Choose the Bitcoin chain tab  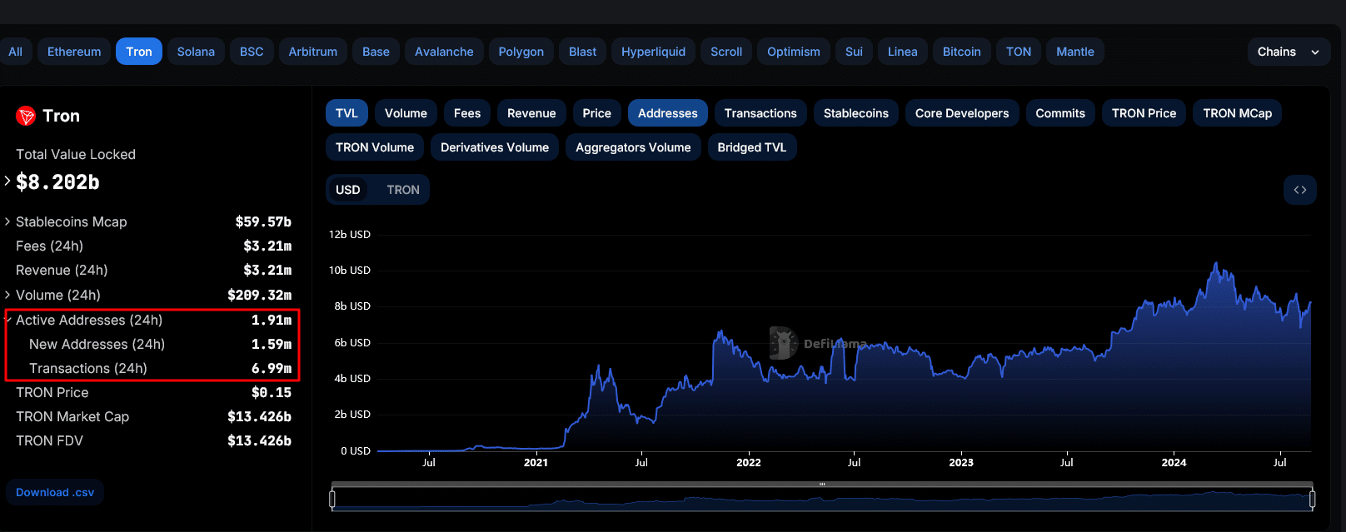click(962, 52)
